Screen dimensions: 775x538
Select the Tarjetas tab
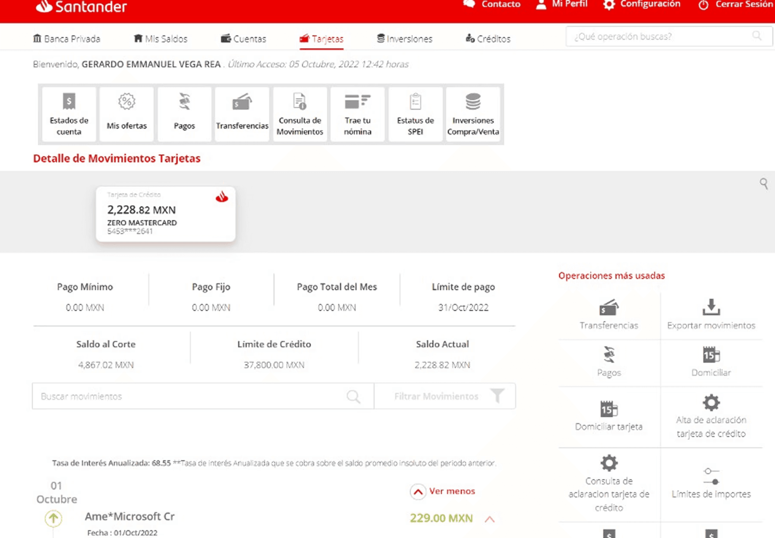(321, 39)
